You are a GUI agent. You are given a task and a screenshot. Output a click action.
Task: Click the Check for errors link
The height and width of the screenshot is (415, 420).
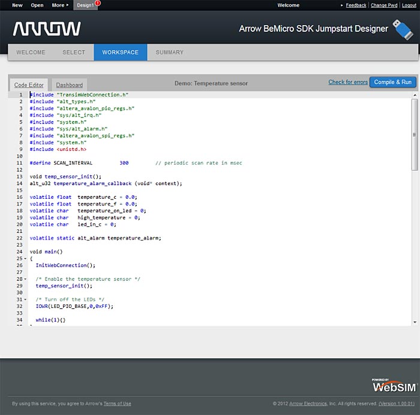(x=348, y=82)
